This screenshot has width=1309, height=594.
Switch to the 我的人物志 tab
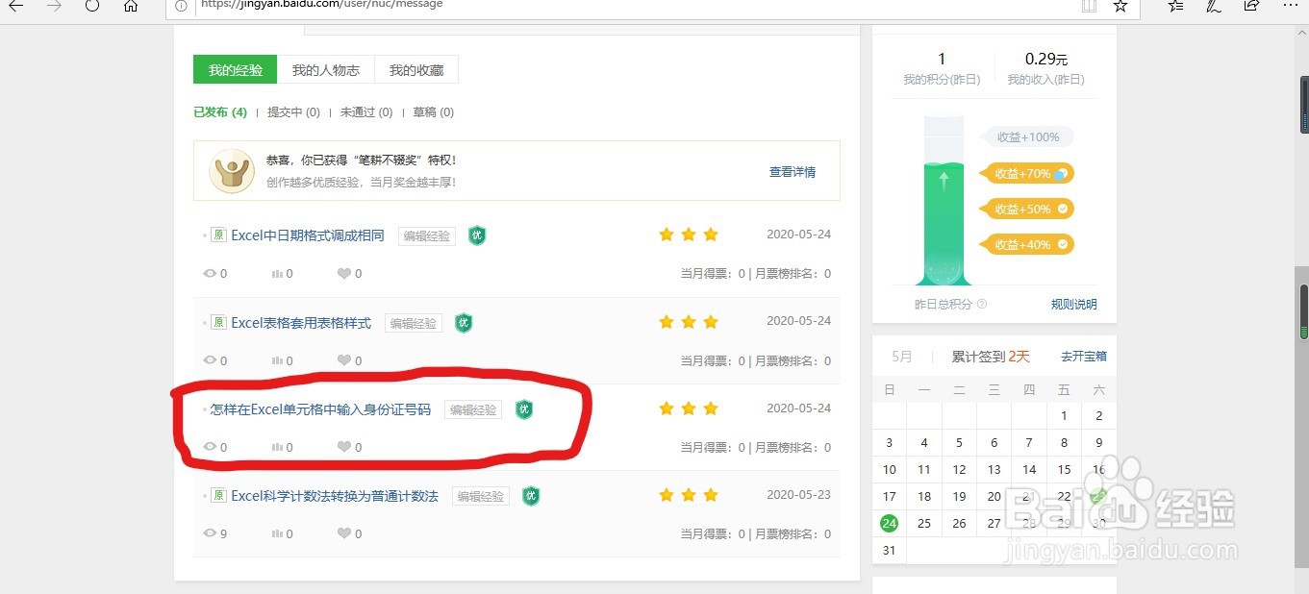[327, 69]
